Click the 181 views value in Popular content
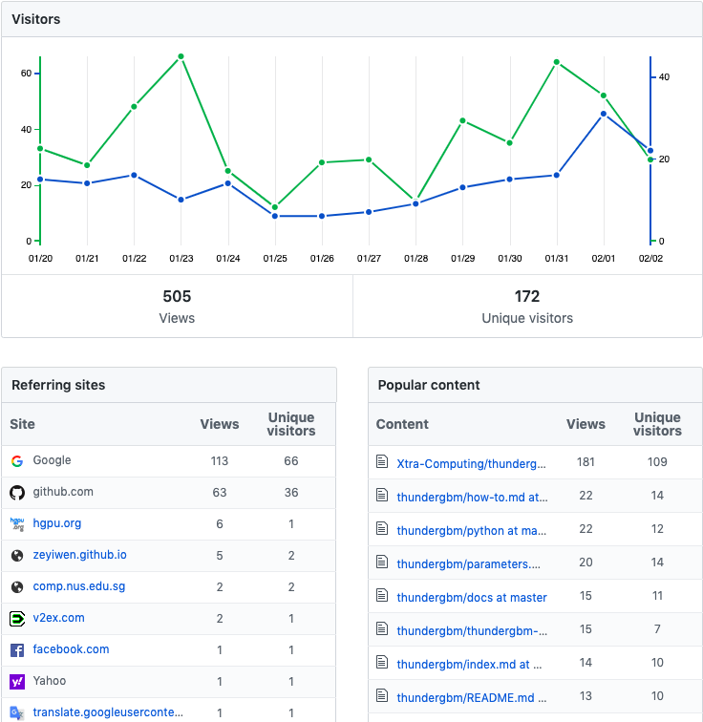Viewport: 703px width, 722px height. click(586, 462)
